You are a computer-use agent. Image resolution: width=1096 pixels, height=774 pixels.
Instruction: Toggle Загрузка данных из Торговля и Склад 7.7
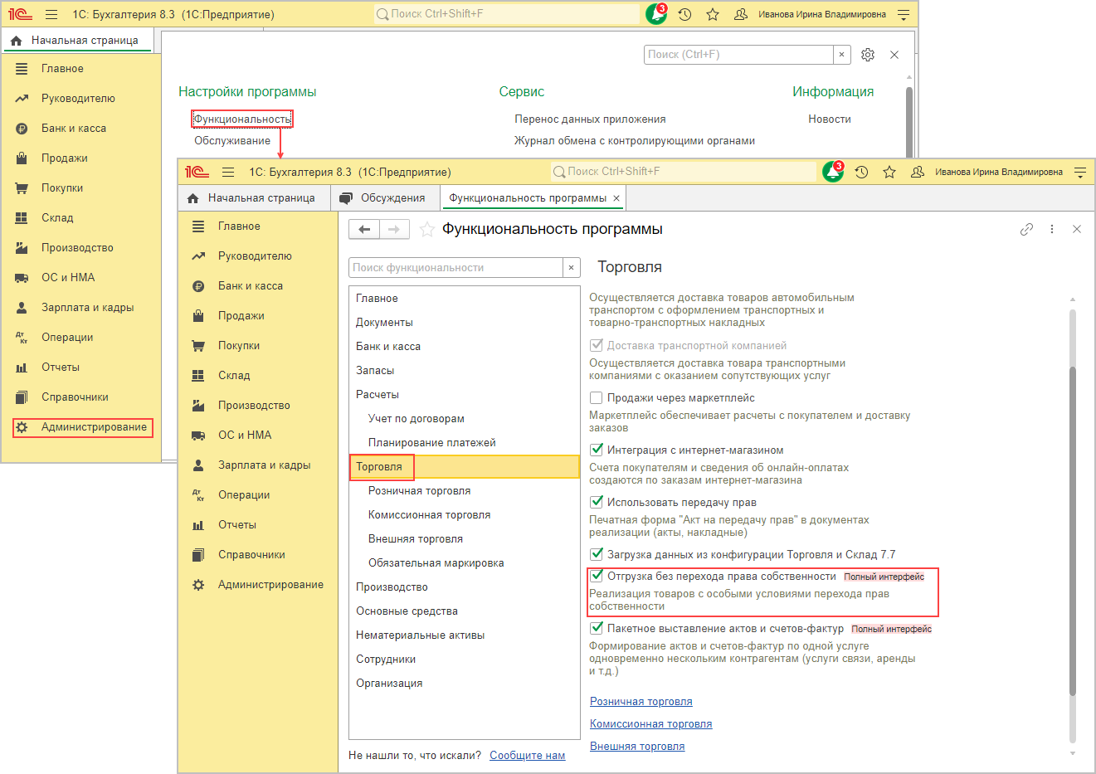click(596, 554)
